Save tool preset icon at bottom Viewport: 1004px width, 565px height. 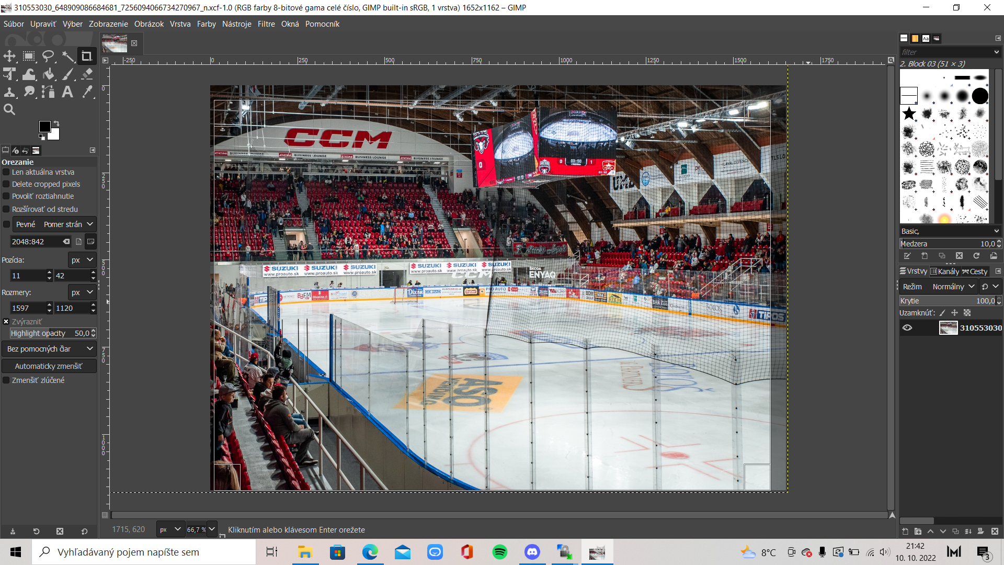[13, 531]
